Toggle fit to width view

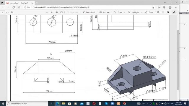(61, 12)
